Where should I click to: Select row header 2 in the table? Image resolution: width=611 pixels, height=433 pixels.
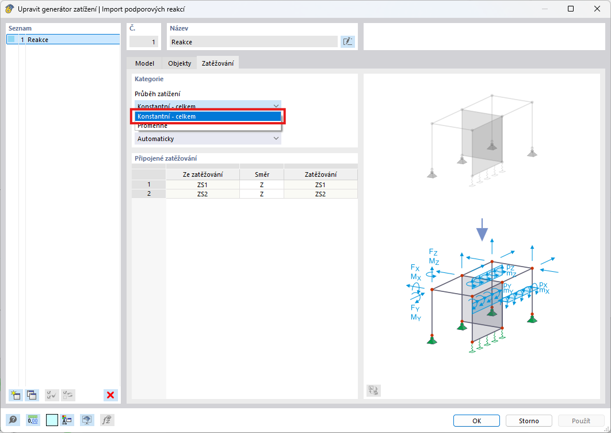(149, 194)
